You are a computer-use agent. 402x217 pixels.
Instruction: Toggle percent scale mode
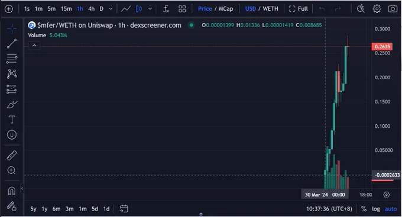[364, 209]
